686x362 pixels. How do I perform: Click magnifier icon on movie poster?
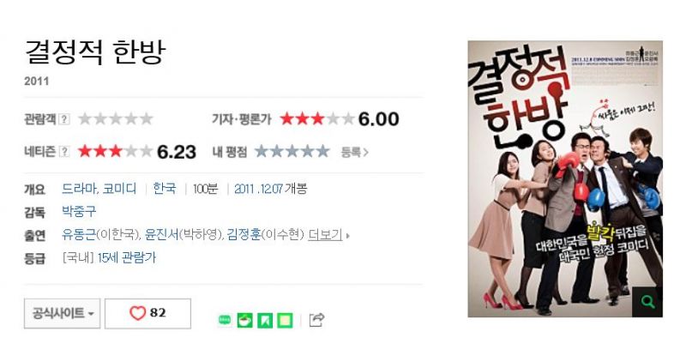tap(647, 302)
